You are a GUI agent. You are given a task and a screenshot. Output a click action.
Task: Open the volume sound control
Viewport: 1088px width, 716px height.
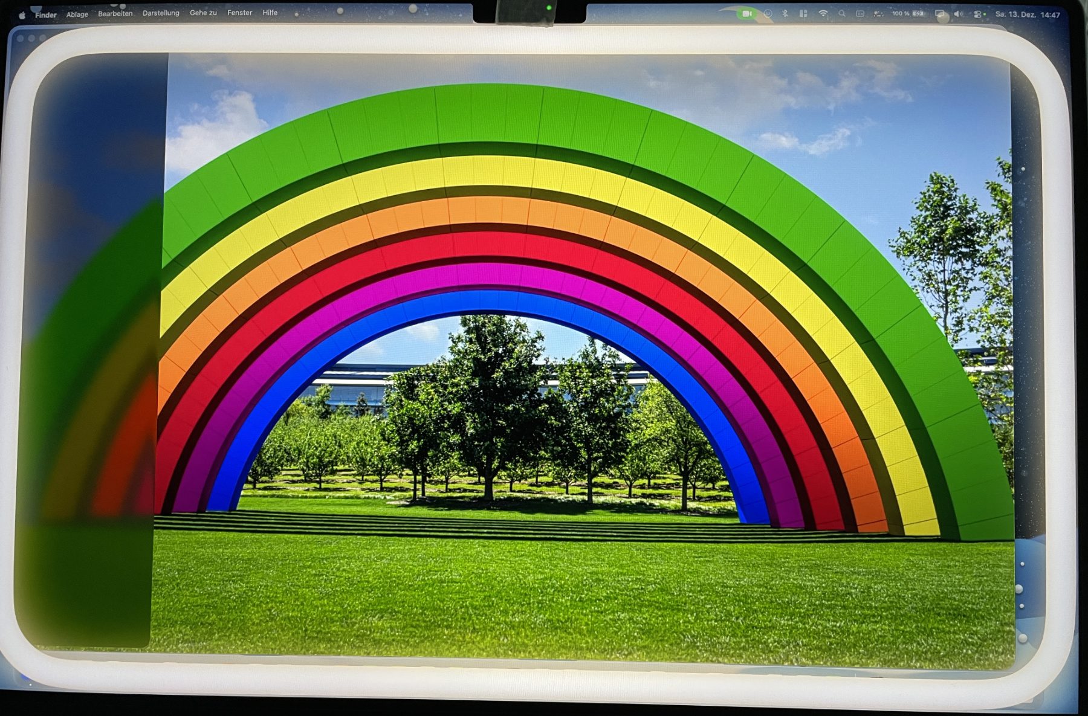(x=958, y=14)
